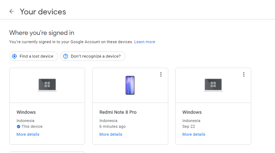This screenshot has height=153, width=275.
Task: Click the Your devices page heading
Action: point(43,12)
